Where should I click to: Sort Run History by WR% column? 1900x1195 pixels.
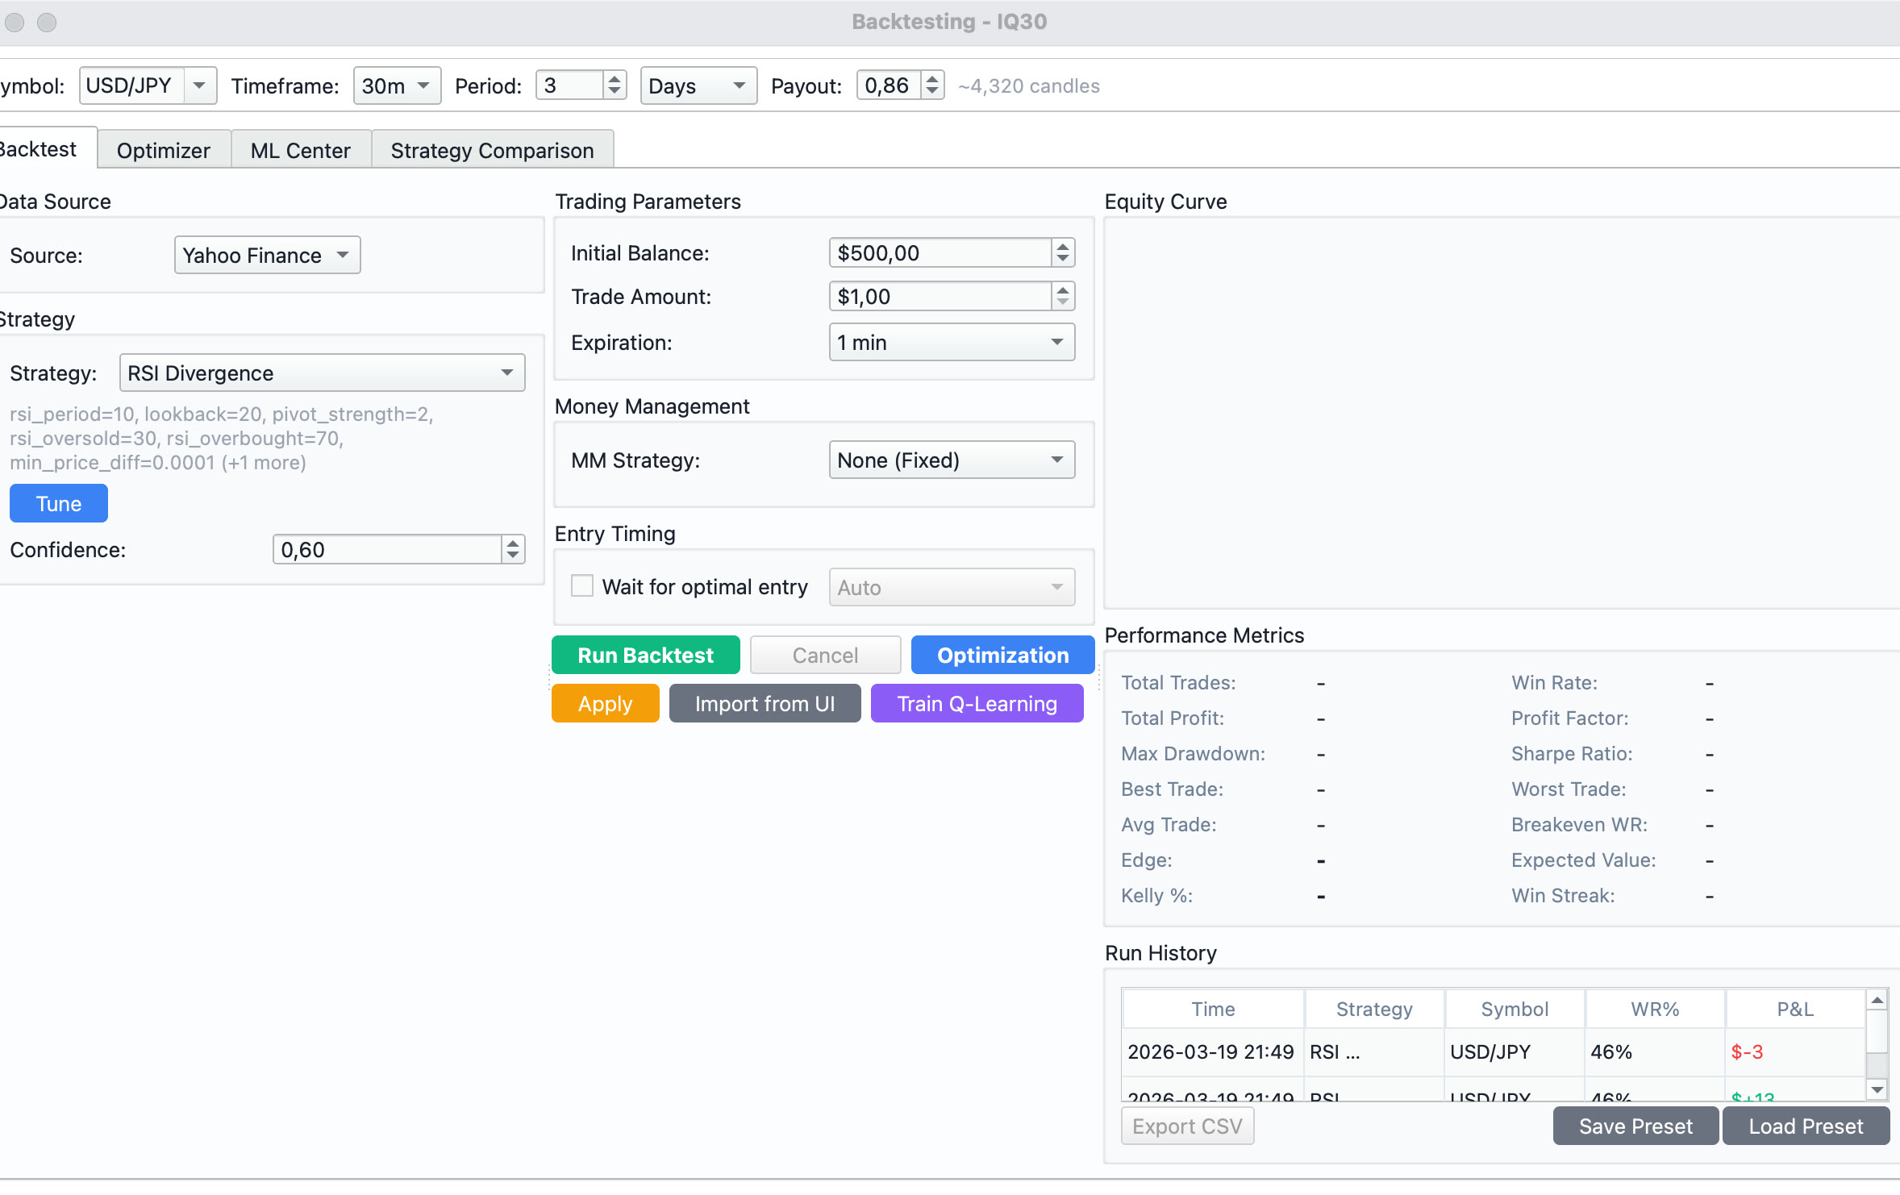pyautogui.click(x=1655, y=1010)
